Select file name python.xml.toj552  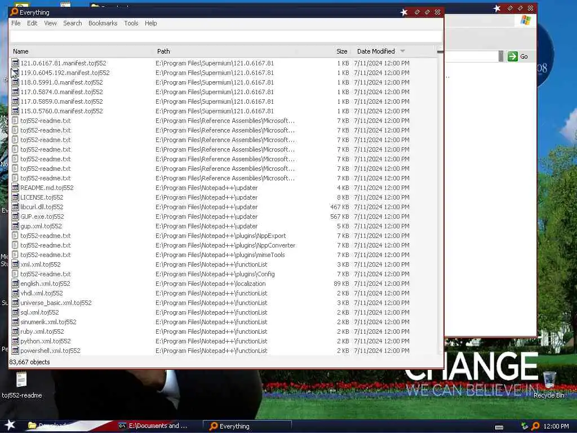point(46,341)
